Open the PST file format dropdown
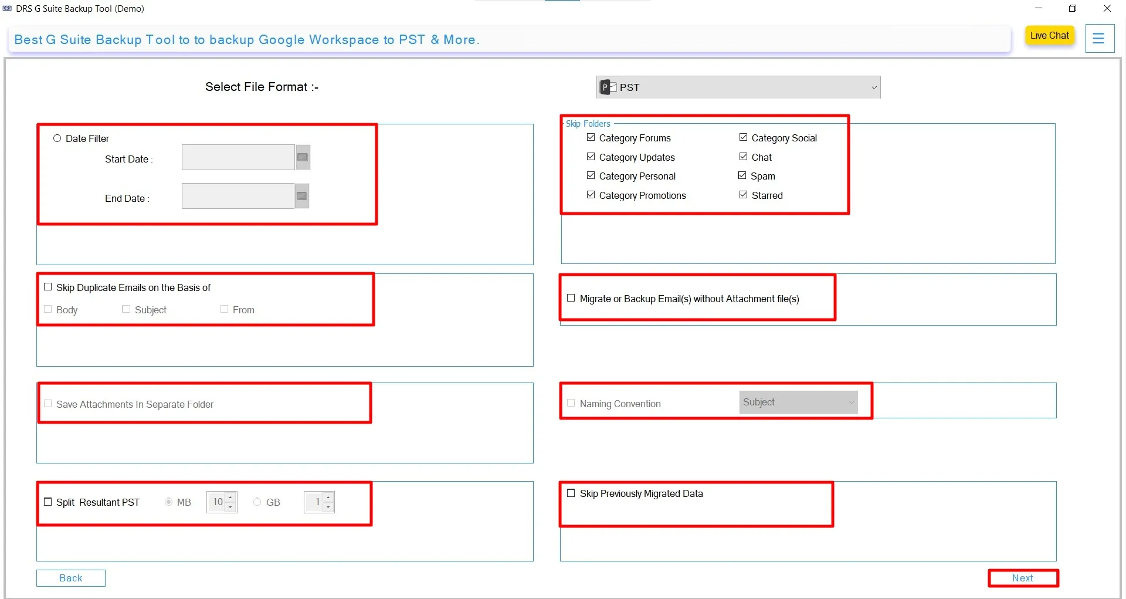 738,87
